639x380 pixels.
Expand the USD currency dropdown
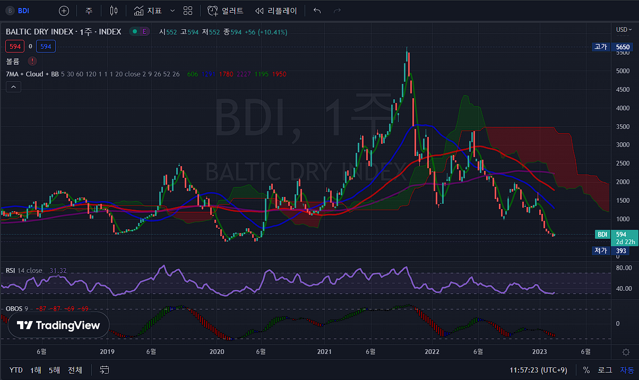coord(622,30)
